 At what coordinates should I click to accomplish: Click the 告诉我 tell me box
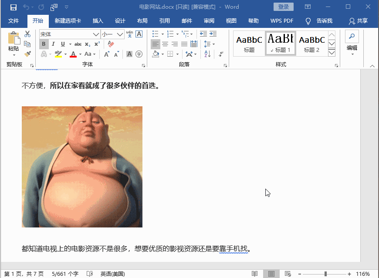tap(319, 21)
